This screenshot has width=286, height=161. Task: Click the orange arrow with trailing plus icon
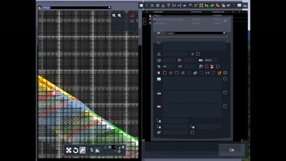(207, 6)
